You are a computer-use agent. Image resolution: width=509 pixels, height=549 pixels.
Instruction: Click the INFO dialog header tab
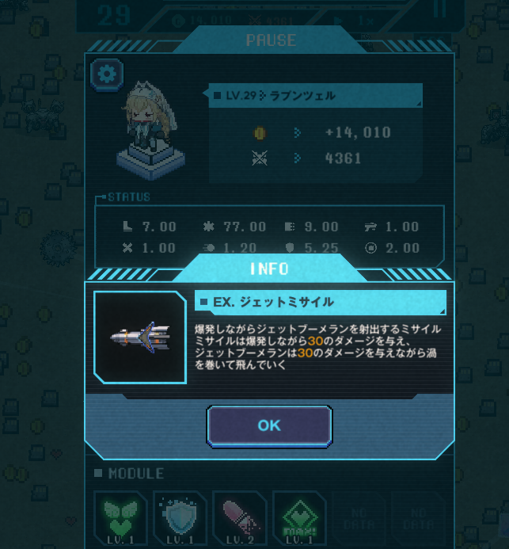point(269,269)
